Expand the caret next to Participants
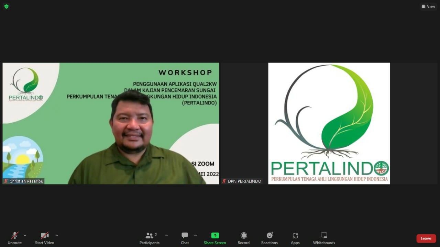 (167, 236)
